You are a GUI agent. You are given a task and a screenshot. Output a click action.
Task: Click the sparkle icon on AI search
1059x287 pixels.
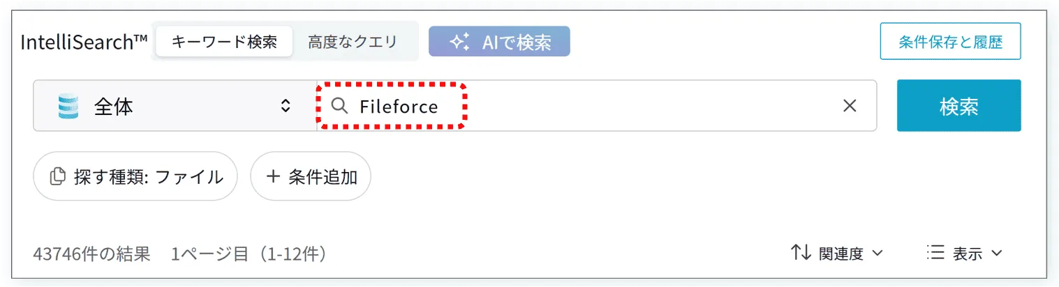pyautogui.click(x=459, y=42)
